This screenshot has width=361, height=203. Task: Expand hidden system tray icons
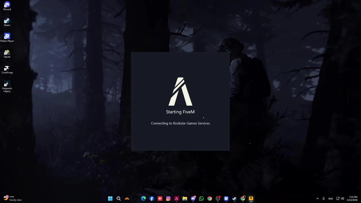[318, 198]
